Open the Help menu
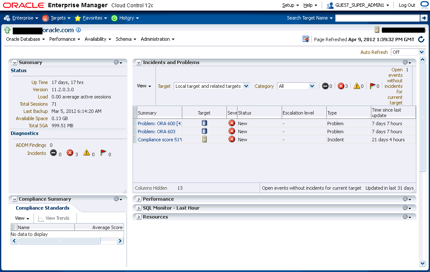430x272 pixels. pos(310,5)
